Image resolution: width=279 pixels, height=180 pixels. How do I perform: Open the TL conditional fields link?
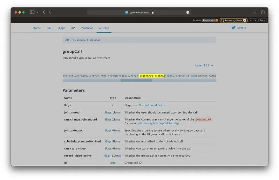151,105
